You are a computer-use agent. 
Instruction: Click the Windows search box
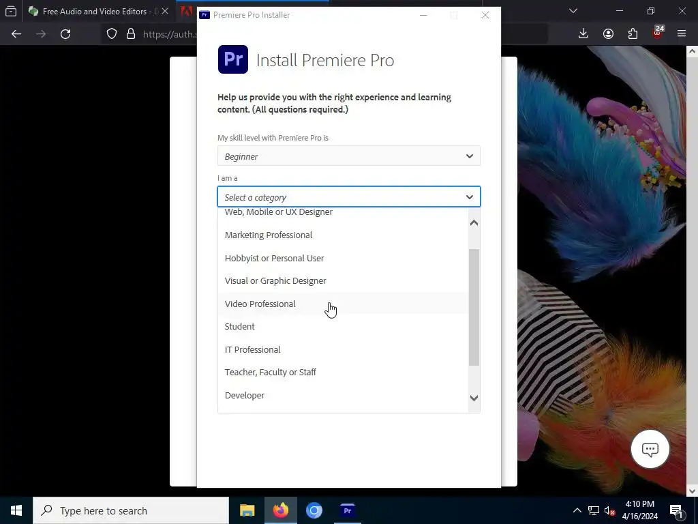click(x=131, y=510)
